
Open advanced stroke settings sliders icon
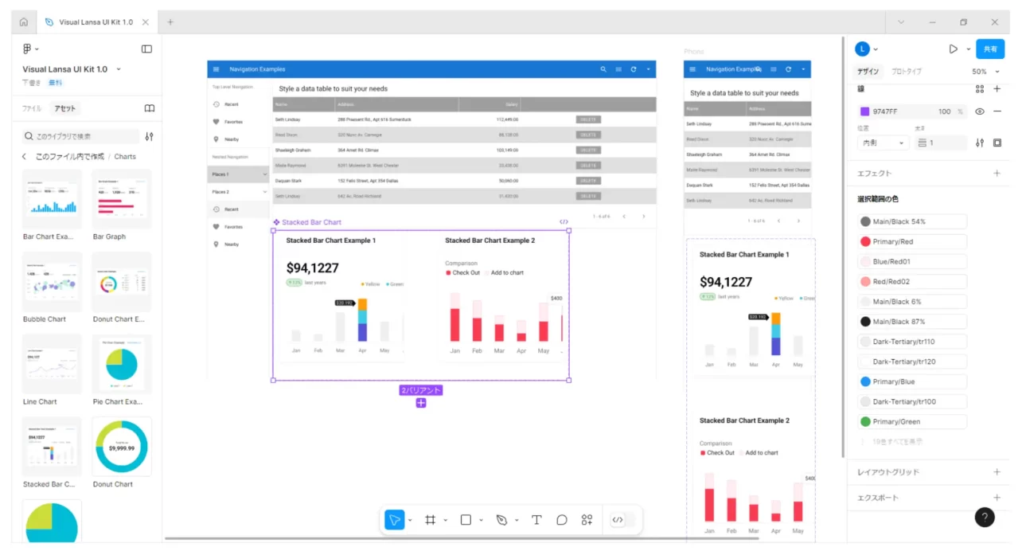(x=980, y=143)
